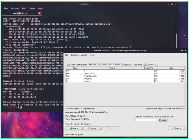The height and width of the screenshot is (139, 189).
Task: Open the DirBuster File menu
Action: click(67, 55)
